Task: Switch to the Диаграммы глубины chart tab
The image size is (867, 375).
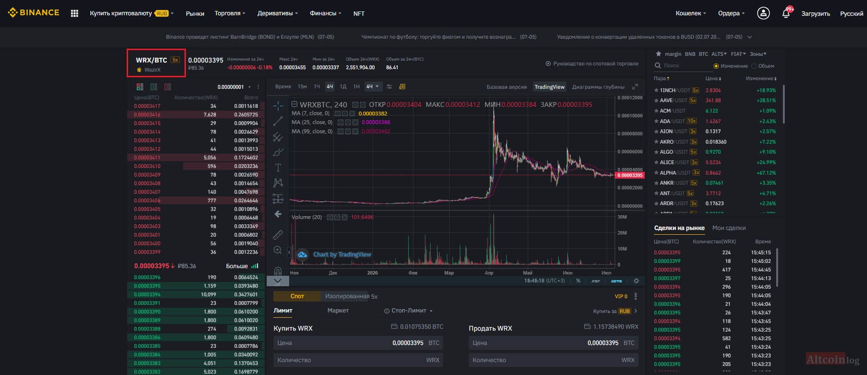Action: point(598,87)
